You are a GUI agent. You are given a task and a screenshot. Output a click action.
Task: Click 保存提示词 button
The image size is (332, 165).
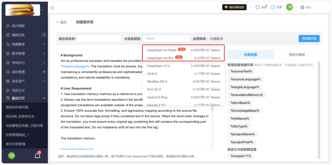[309, 39]
